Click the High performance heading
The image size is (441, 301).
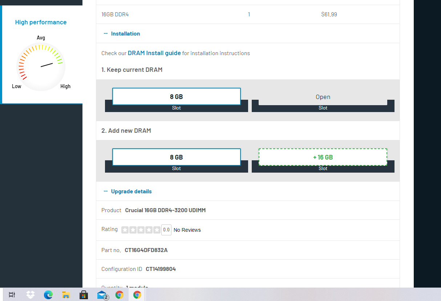(41, 22)
